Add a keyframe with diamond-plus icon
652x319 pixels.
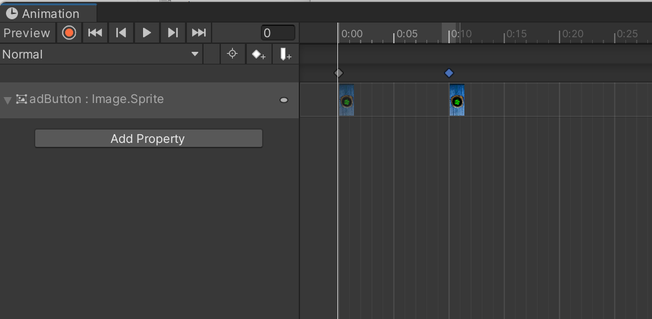click(x=259, y=54)
